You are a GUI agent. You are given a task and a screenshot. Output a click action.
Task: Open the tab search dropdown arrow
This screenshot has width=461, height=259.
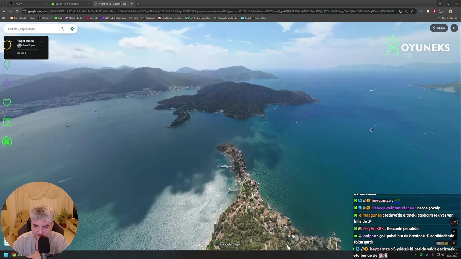click(3, 4)
